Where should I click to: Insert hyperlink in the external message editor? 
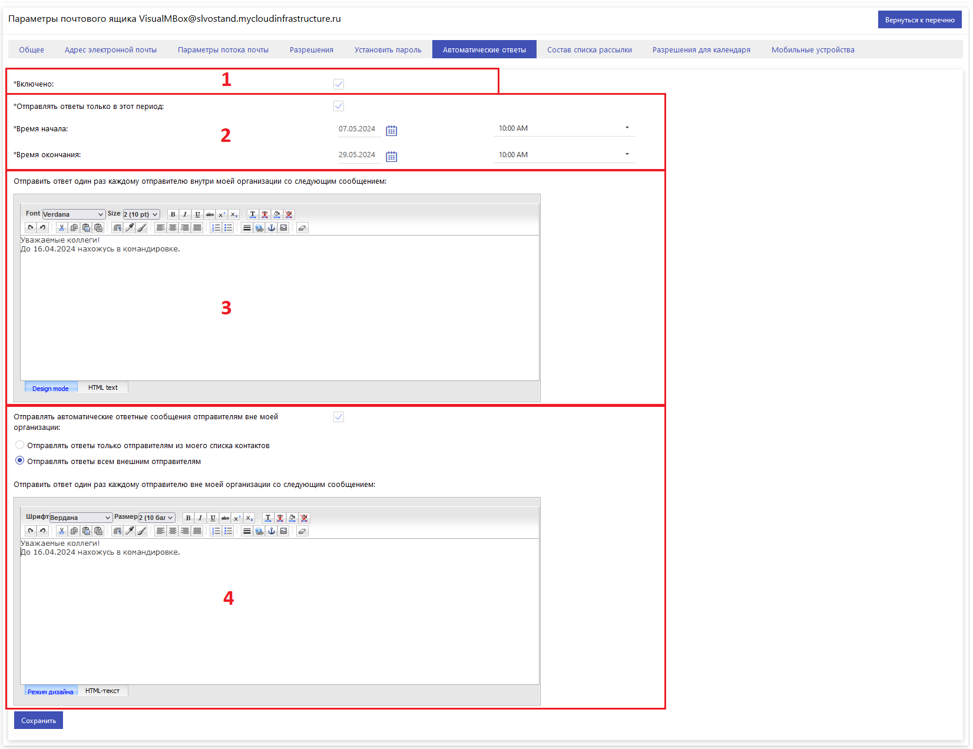coord(259,531)
